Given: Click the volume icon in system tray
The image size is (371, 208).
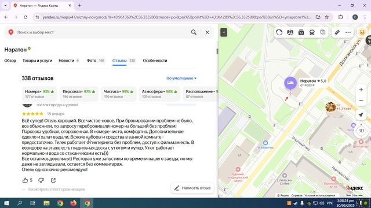Looking at the screenshot, I should [322, 203].
